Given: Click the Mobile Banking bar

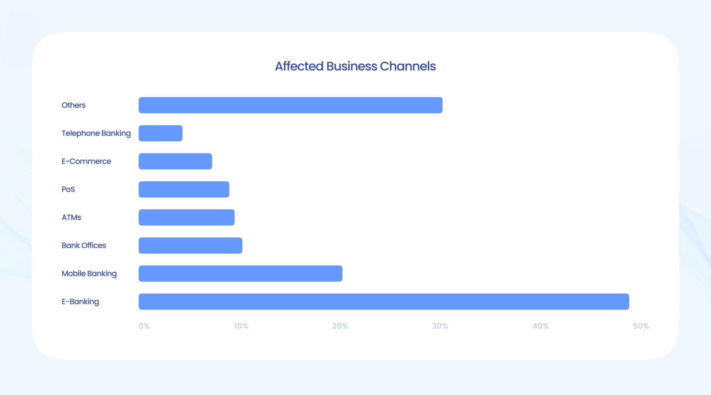Looking at the screenshot, I should point(240,274).
